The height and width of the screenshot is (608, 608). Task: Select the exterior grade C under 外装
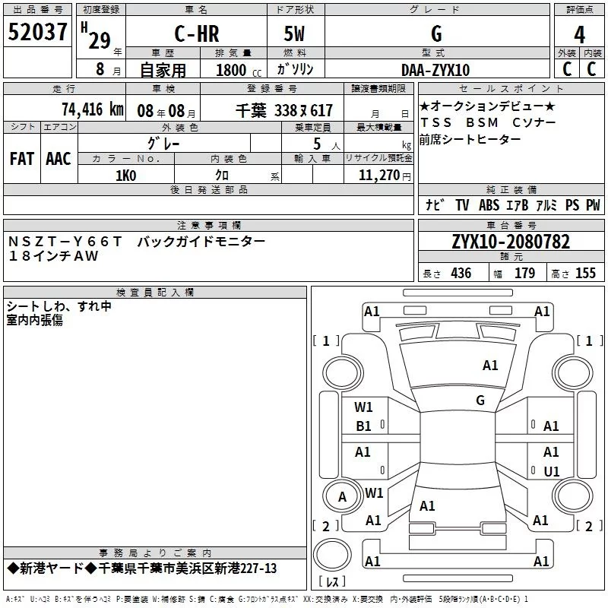point(567,69)
